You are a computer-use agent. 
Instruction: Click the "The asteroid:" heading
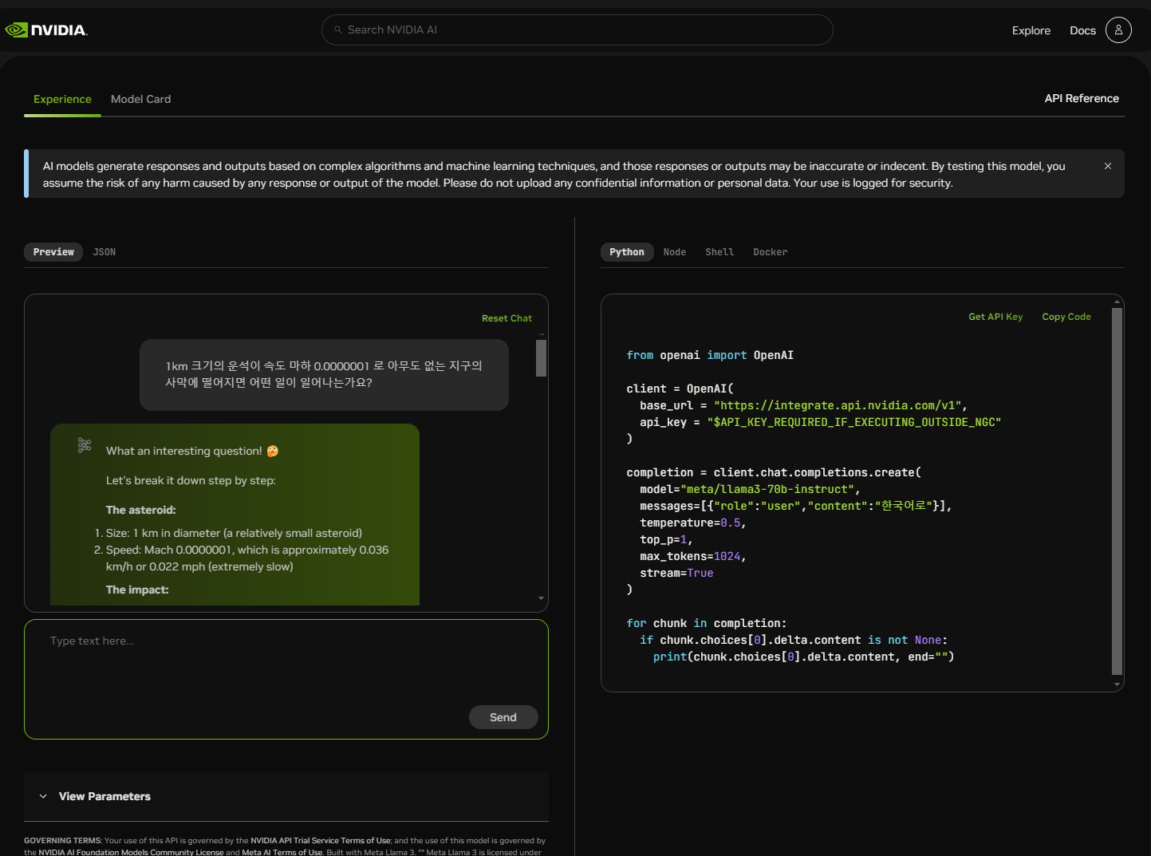[x=141, y=510]
